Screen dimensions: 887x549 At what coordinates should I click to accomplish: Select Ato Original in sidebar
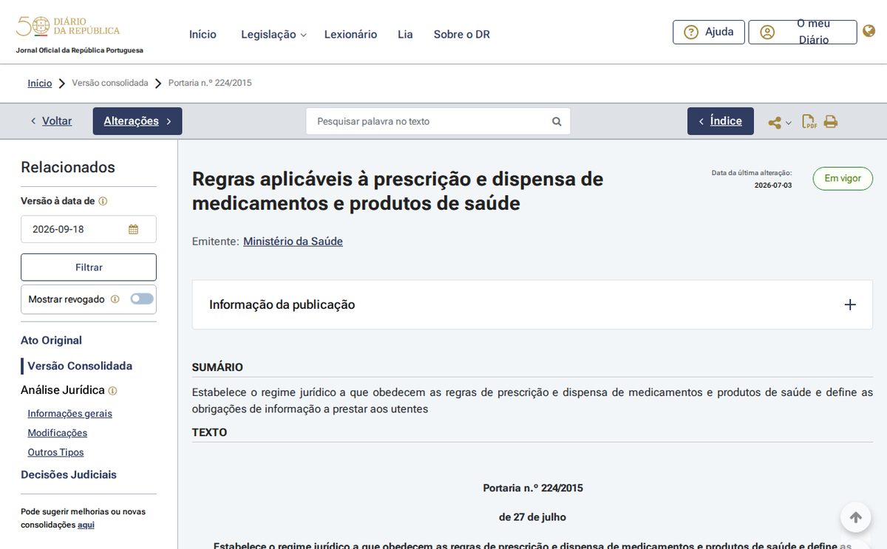[x=51, y=341]
